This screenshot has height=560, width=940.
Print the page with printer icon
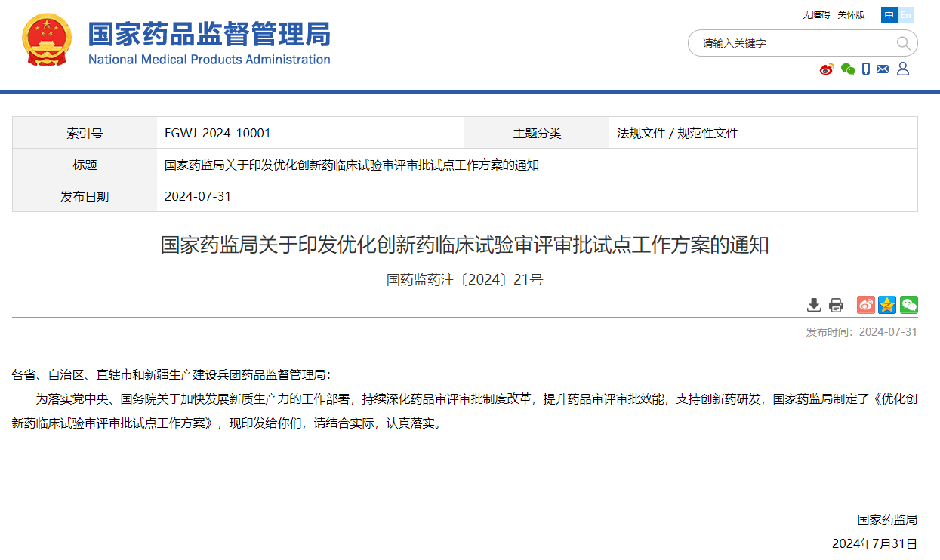836,305
